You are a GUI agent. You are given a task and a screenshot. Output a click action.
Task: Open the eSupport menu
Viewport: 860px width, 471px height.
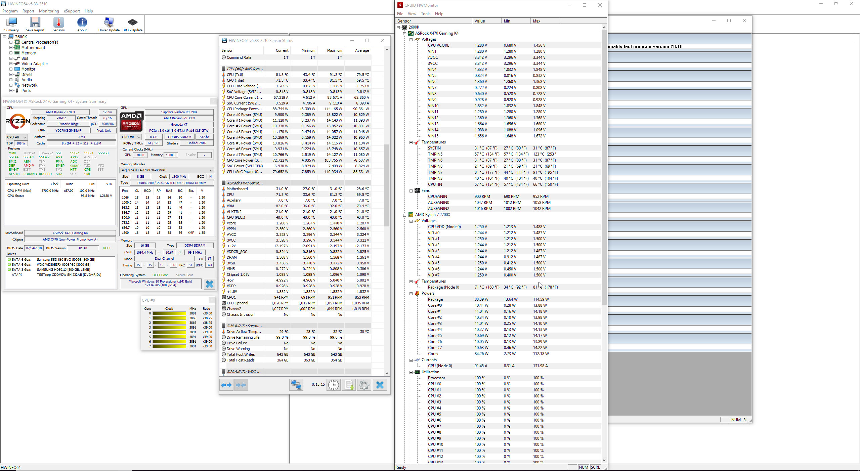[72, 11]
